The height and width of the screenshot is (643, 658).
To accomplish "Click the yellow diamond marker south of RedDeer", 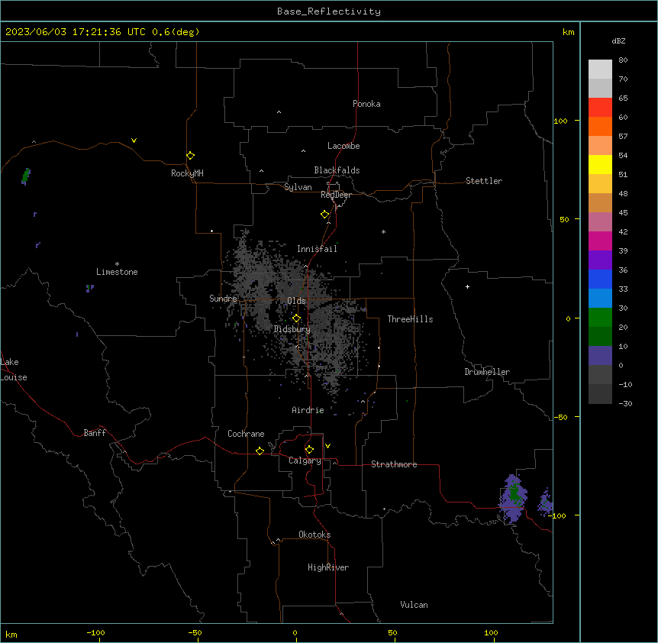I will click(324, 215).
